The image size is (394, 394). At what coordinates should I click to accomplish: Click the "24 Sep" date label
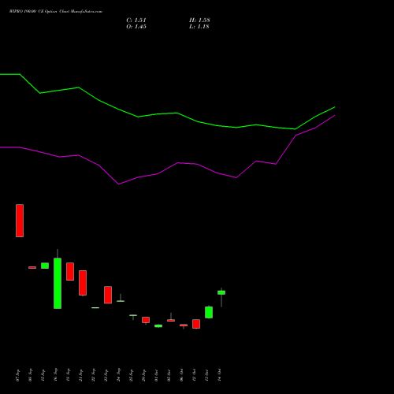point(118,375)
